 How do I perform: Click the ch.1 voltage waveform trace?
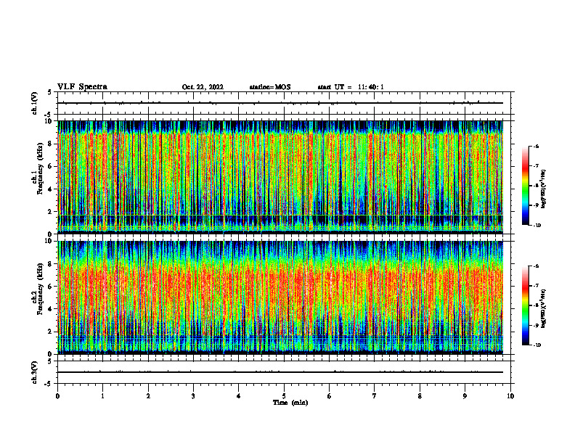tap(280, 103)
